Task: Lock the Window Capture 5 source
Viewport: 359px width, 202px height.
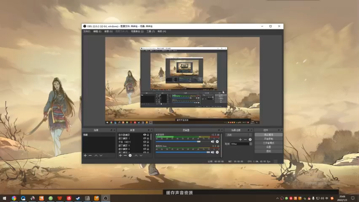Action: (x=148, y=145)
